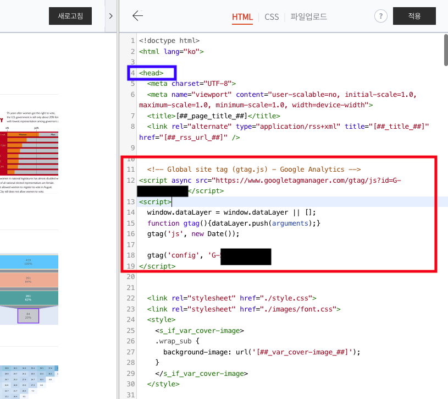
Task: Collapse preview panel with chevron arrow
Action: [x=111, y=16]
